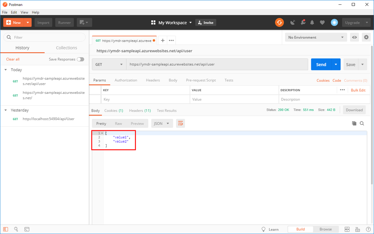374x234 pixels.
Task: Open the help question mark icon
Action: (x=368, y=229)
